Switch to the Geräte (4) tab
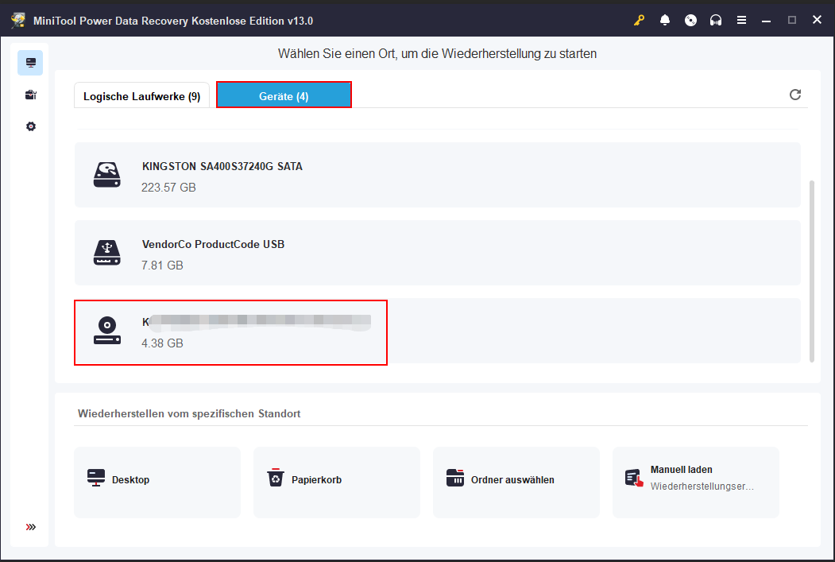The image size is (835, 562). pos(284,95)
